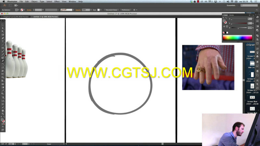Image resolution: width=260 pixels, height=146 pixels.
Task: Select the Eraser tool
Action: (x=3, y=61)
